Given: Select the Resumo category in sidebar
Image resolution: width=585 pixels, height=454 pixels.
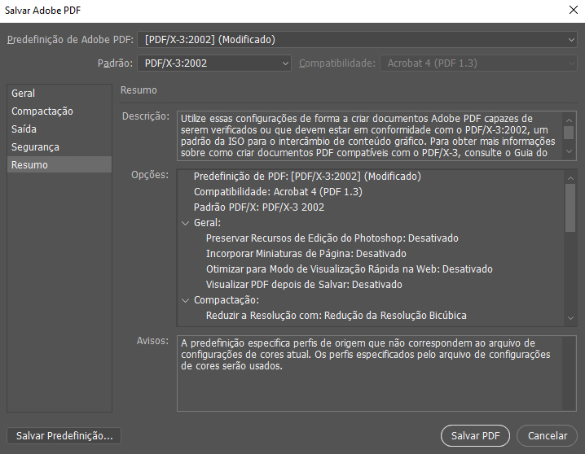Looking at the screenshot, I should 29,165.
